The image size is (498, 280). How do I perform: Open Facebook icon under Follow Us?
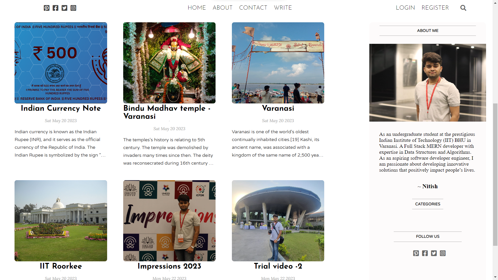(425, 253)
